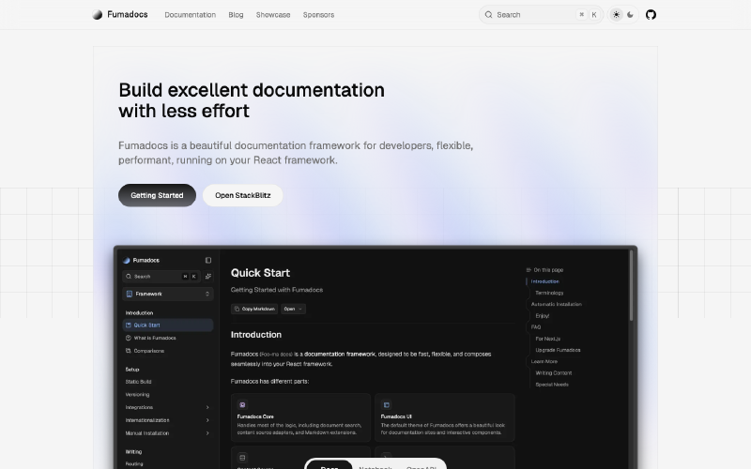Open the GitHub repository icon
Screen dimensions: 751x469
coord(651,15)
